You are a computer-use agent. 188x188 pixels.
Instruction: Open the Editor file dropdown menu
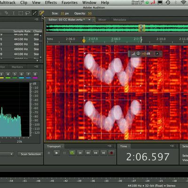[89, 20]
